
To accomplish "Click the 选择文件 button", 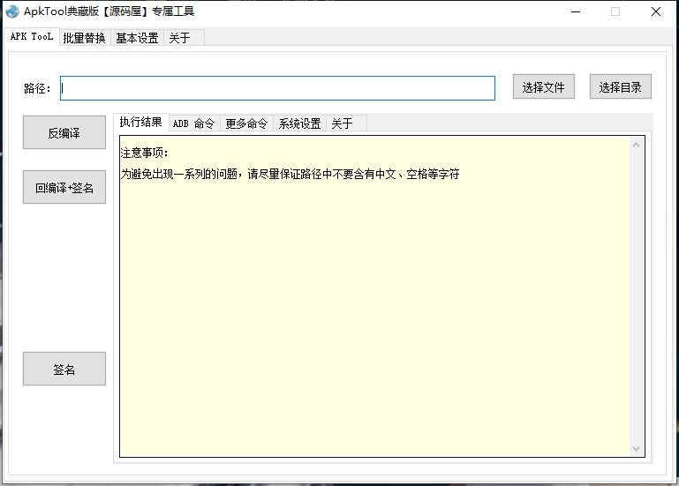I will tap(543, 87).
